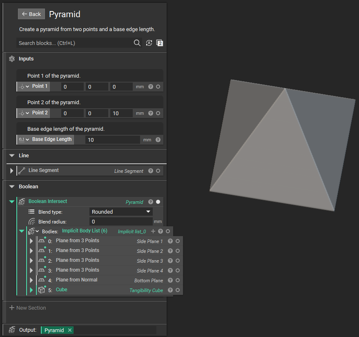
Task: Collapse the Boolean Intersect block
Action: tap(12, 202)
